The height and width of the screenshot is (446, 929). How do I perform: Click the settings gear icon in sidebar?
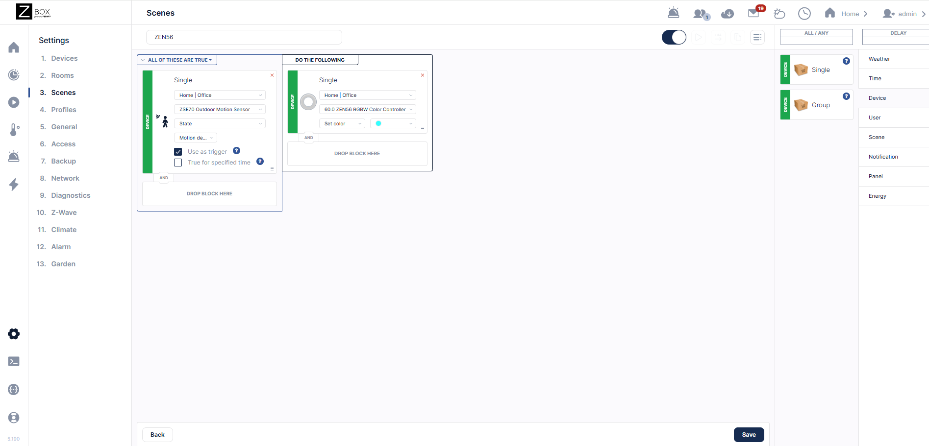click(x=14, y=334)
